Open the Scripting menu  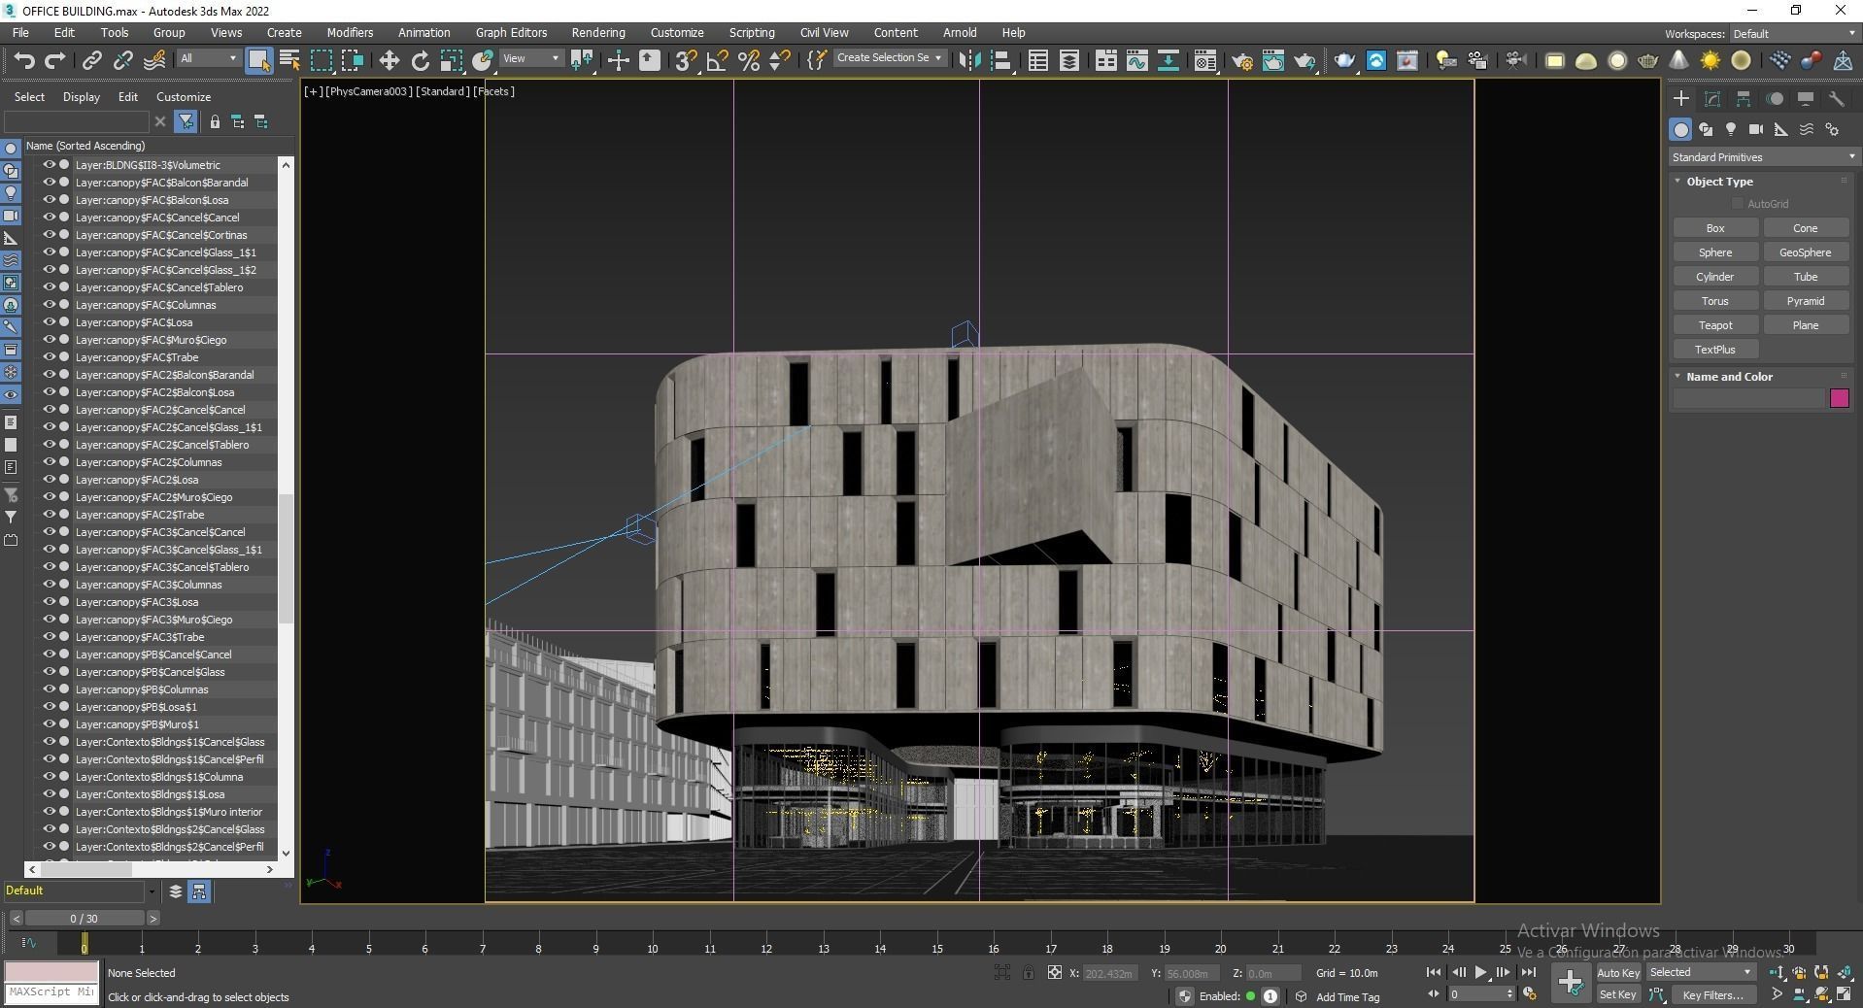pyautogui.click(x=752, y=32)
